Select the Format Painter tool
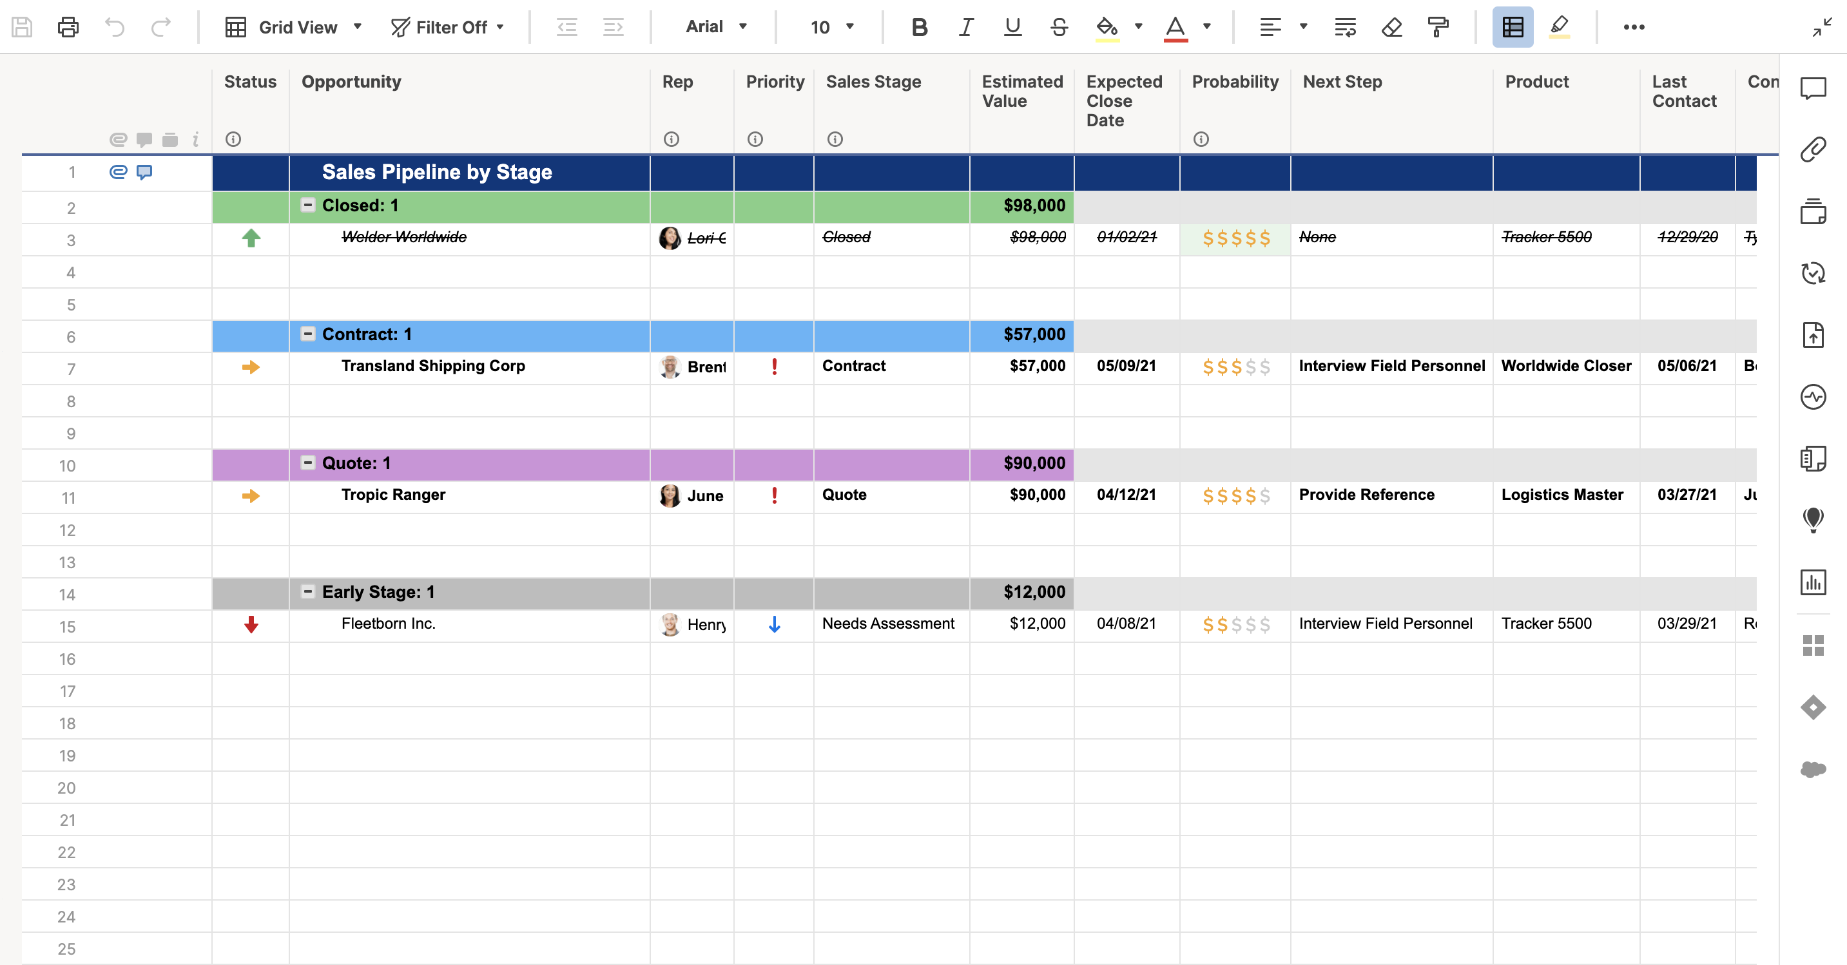The width and height of the screenshot is (1847, 965). click(1438, 27)
